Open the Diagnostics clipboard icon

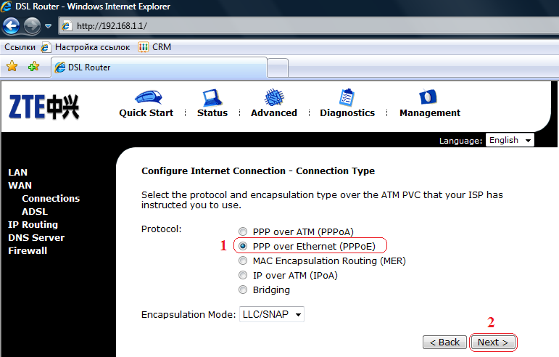point(347,97)
